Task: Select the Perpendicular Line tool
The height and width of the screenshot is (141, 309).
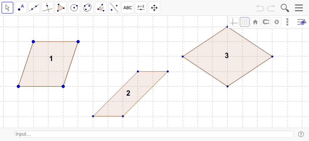Action: coord(47,8)
